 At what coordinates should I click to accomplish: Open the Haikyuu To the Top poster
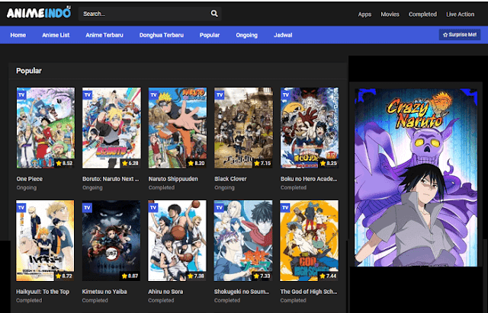45,241
